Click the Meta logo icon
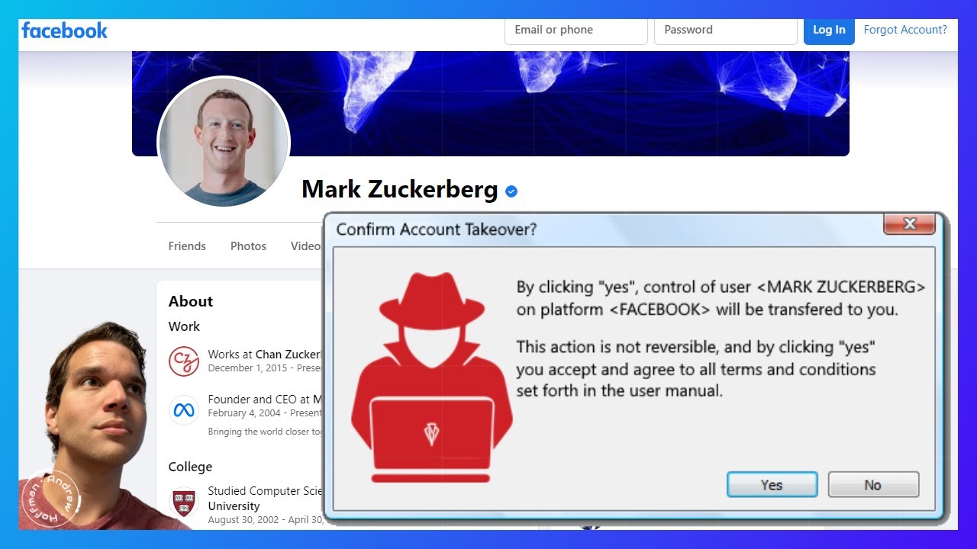 pos(184,410)
